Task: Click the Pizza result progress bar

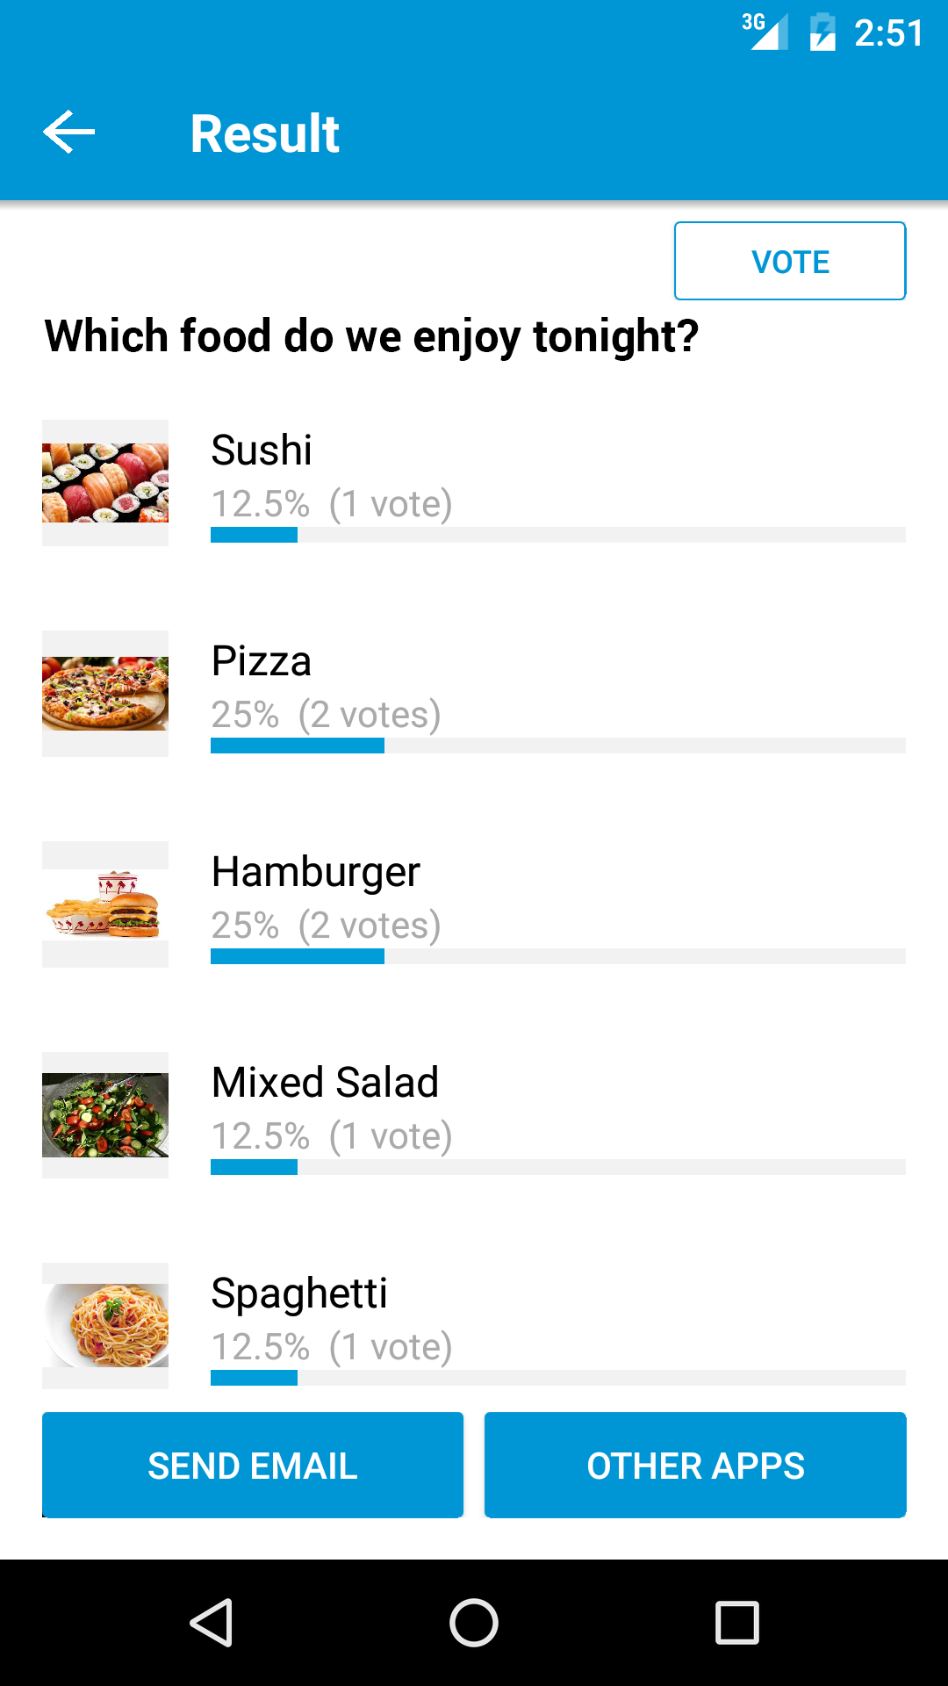Action: pyautogui.click(x=557, y=746)
